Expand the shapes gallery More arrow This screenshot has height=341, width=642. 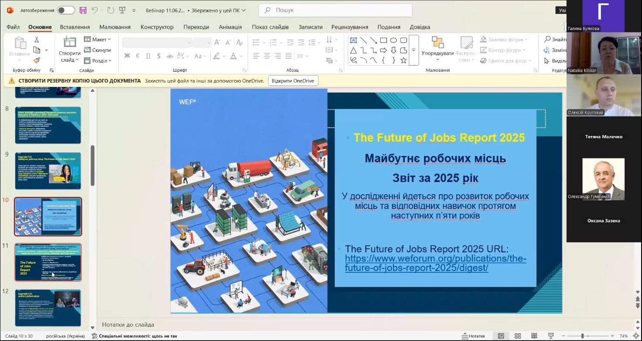414,50
